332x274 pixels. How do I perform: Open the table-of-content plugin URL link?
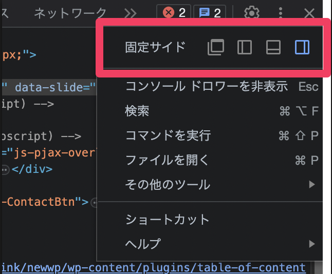click(153, 267)
